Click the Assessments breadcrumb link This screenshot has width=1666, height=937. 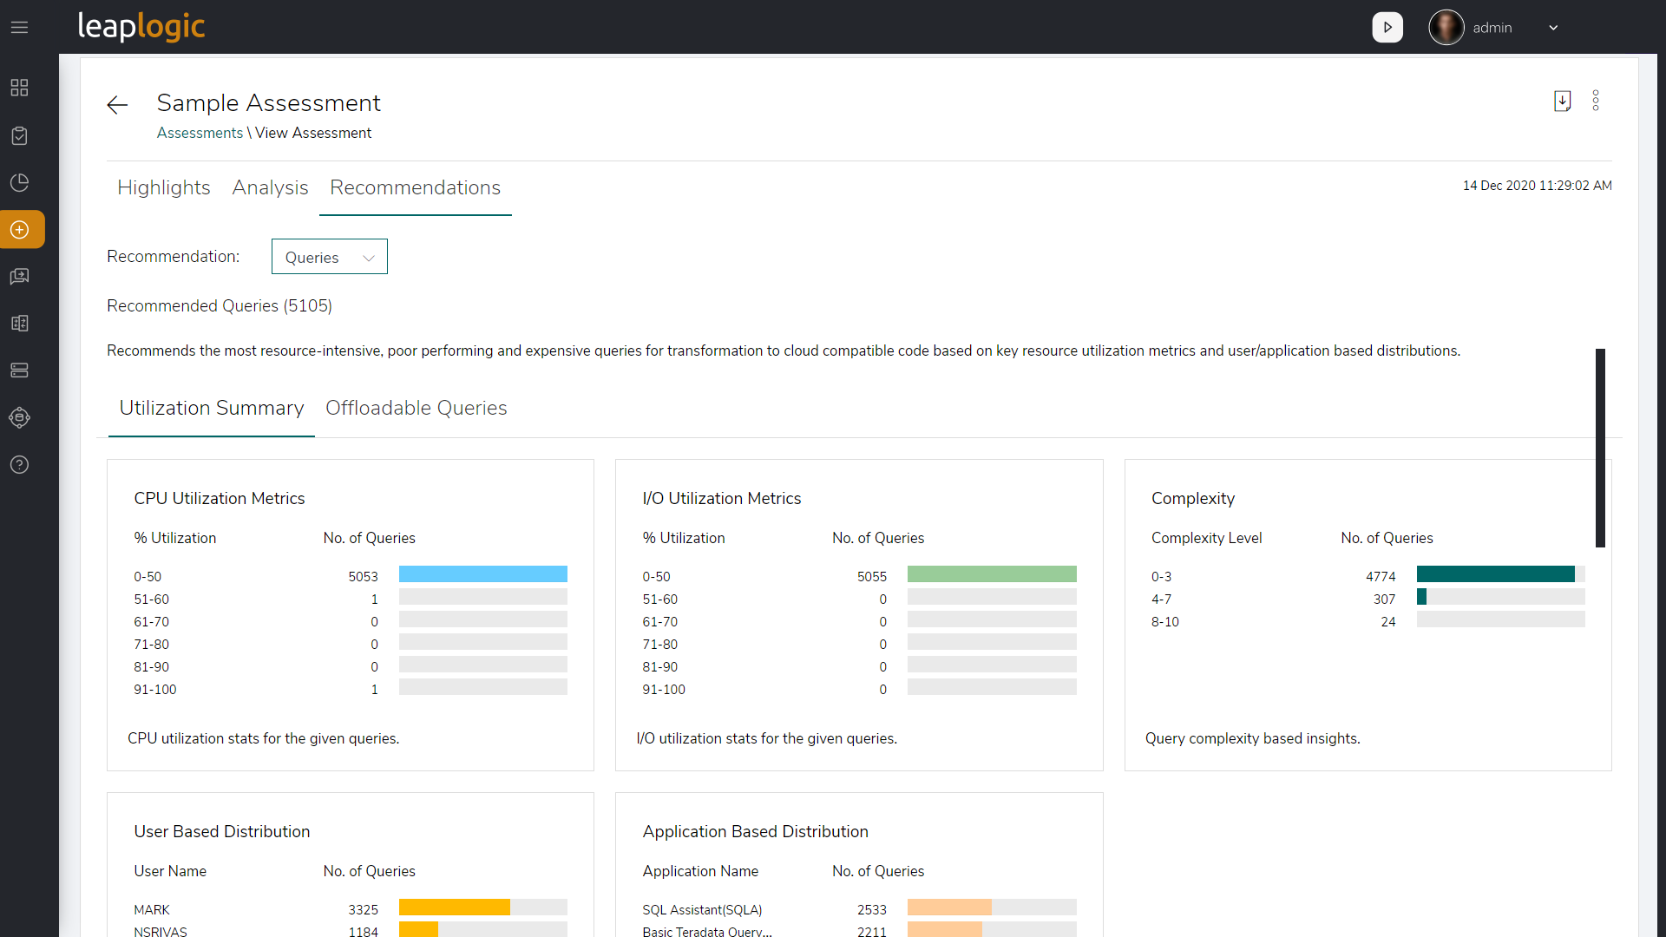point(199,133)
